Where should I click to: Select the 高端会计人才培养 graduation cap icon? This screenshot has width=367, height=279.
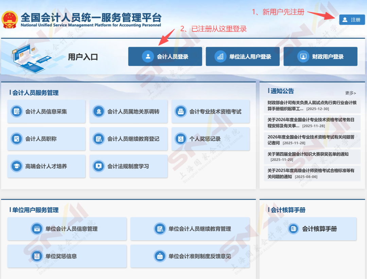tap(17, 166)
